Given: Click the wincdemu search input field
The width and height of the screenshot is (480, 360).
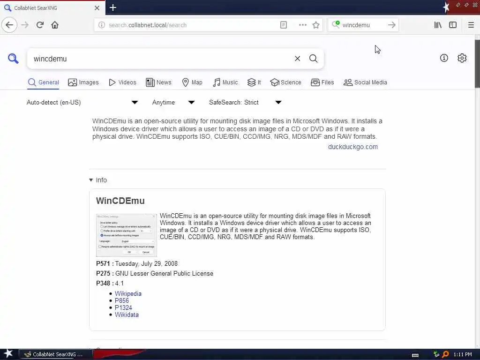Looking at the screenshot, I should pyautogui.click(x=162, y=59).
